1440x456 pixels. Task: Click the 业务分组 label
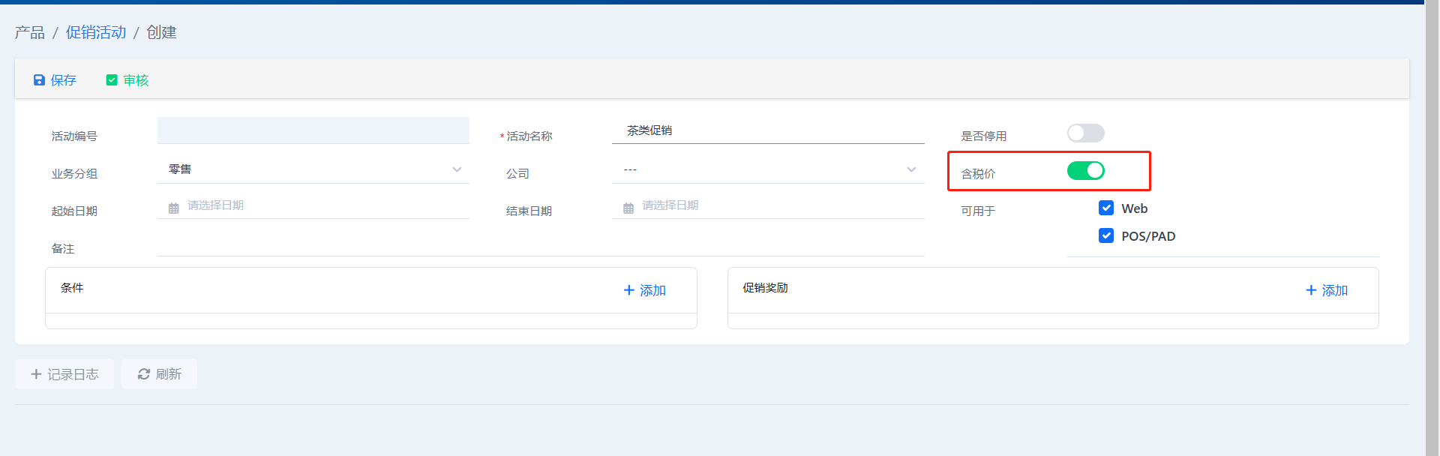point(74,174)
